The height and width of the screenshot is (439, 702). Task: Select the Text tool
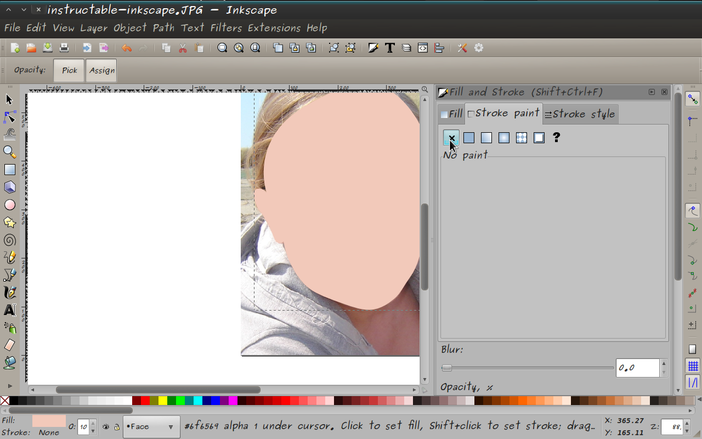[x=9, y=310]
